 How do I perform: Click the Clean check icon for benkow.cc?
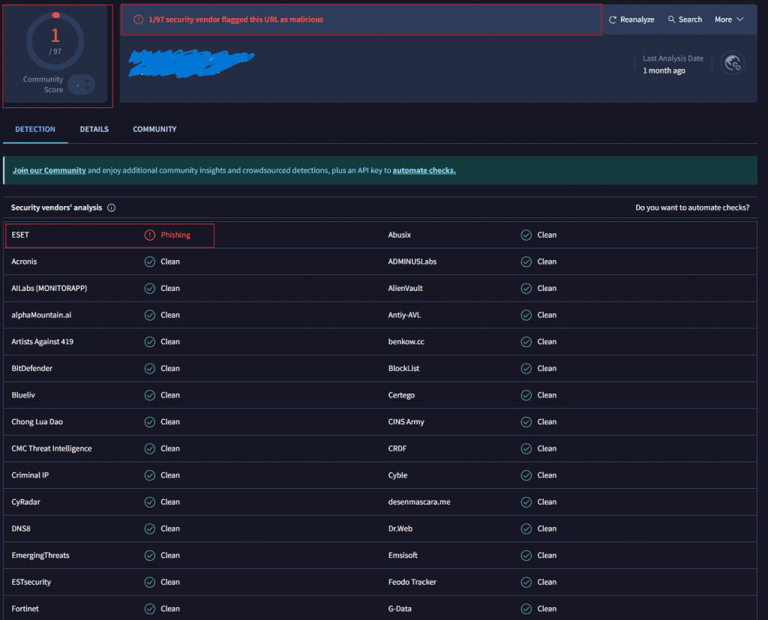click(x=526, y=342)
